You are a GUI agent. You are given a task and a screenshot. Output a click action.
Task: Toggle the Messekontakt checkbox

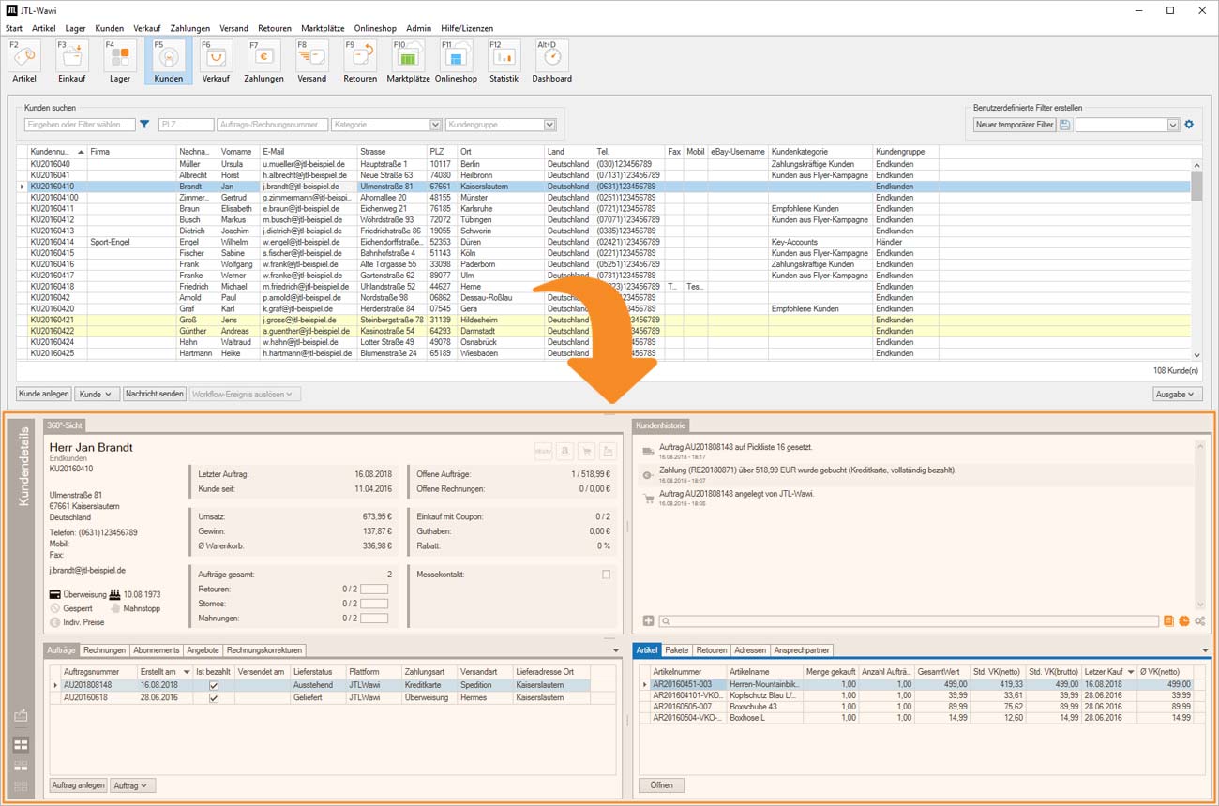606,575
